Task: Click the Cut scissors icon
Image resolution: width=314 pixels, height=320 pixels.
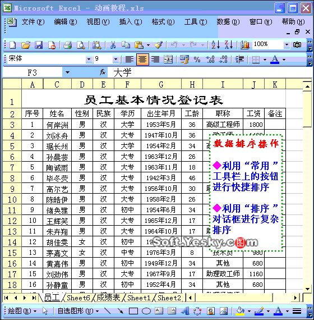Action: (113, 45)
